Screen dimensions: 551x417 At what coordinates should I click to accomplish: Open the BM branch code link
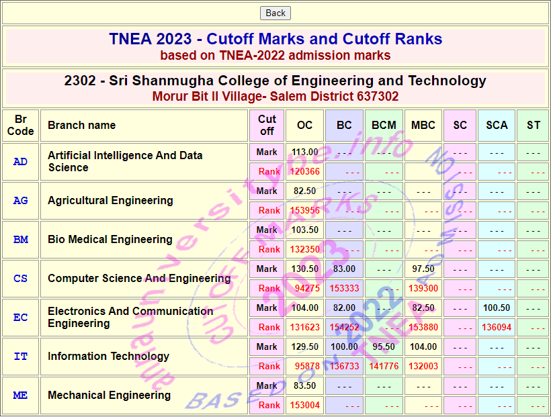tap(20, 240)
